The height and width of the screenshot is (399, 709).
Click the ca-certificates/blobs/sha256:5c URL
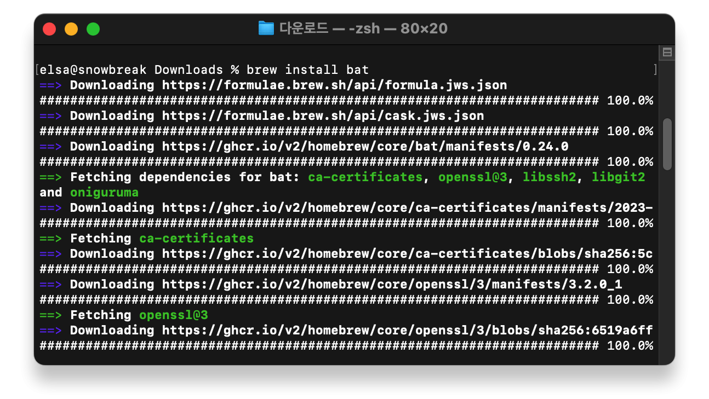point(407,254)
